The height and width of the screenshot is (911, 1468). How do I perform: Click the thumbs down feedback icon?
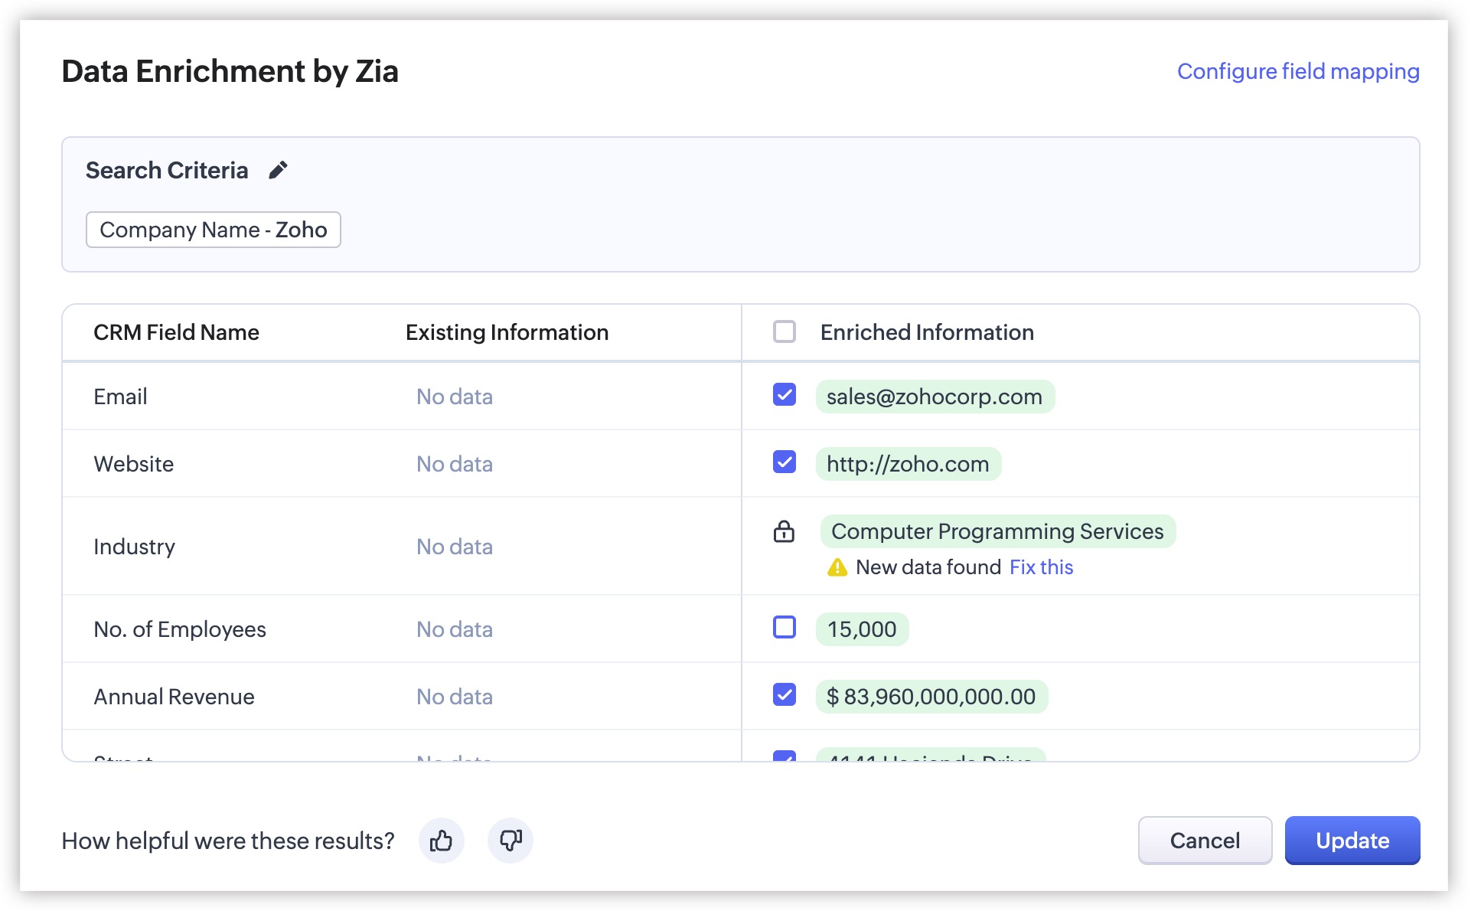(511, 841)
